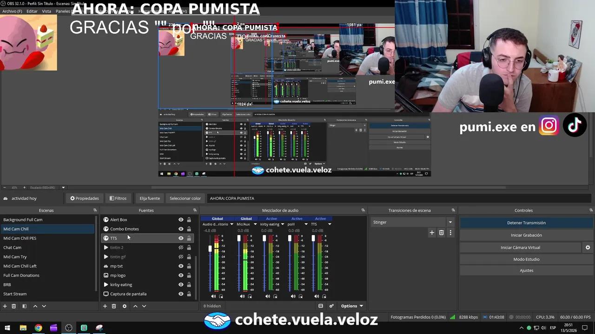Click Detener Transmisión button
This screenshot has height=334, width=595.
click(526, 223)
